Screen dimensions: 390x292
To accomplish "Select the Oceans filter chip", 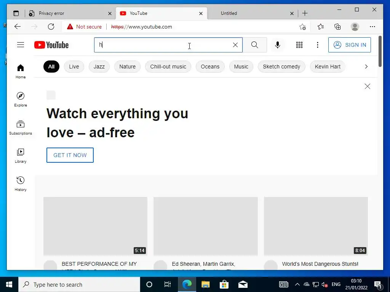I will click(x=210, y=67).
